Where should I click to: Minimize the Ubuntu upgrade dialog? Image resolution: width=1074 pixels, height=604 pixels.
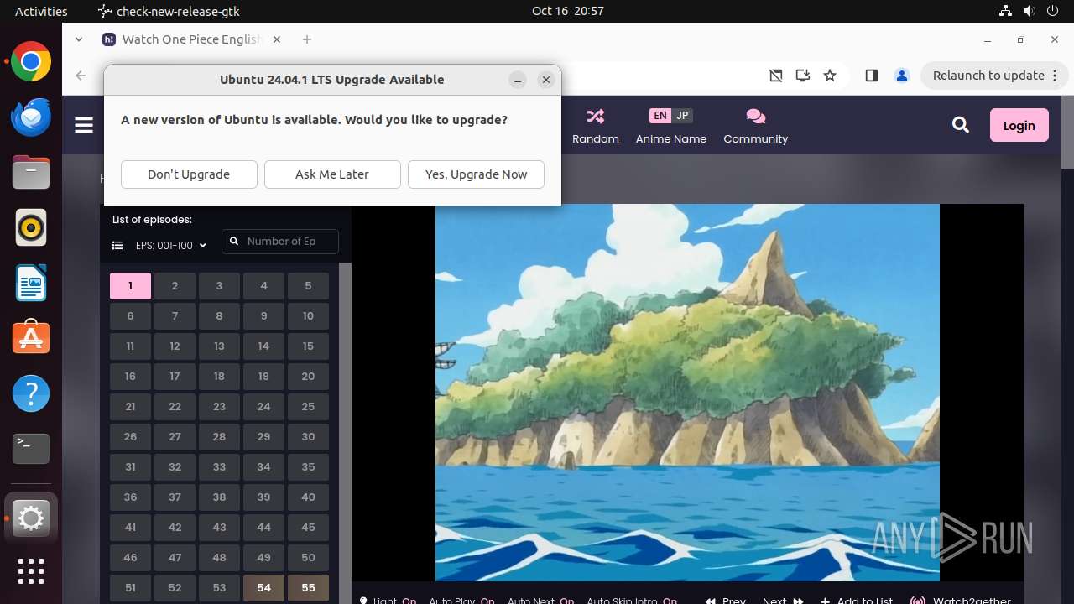(x=518, y=80)
